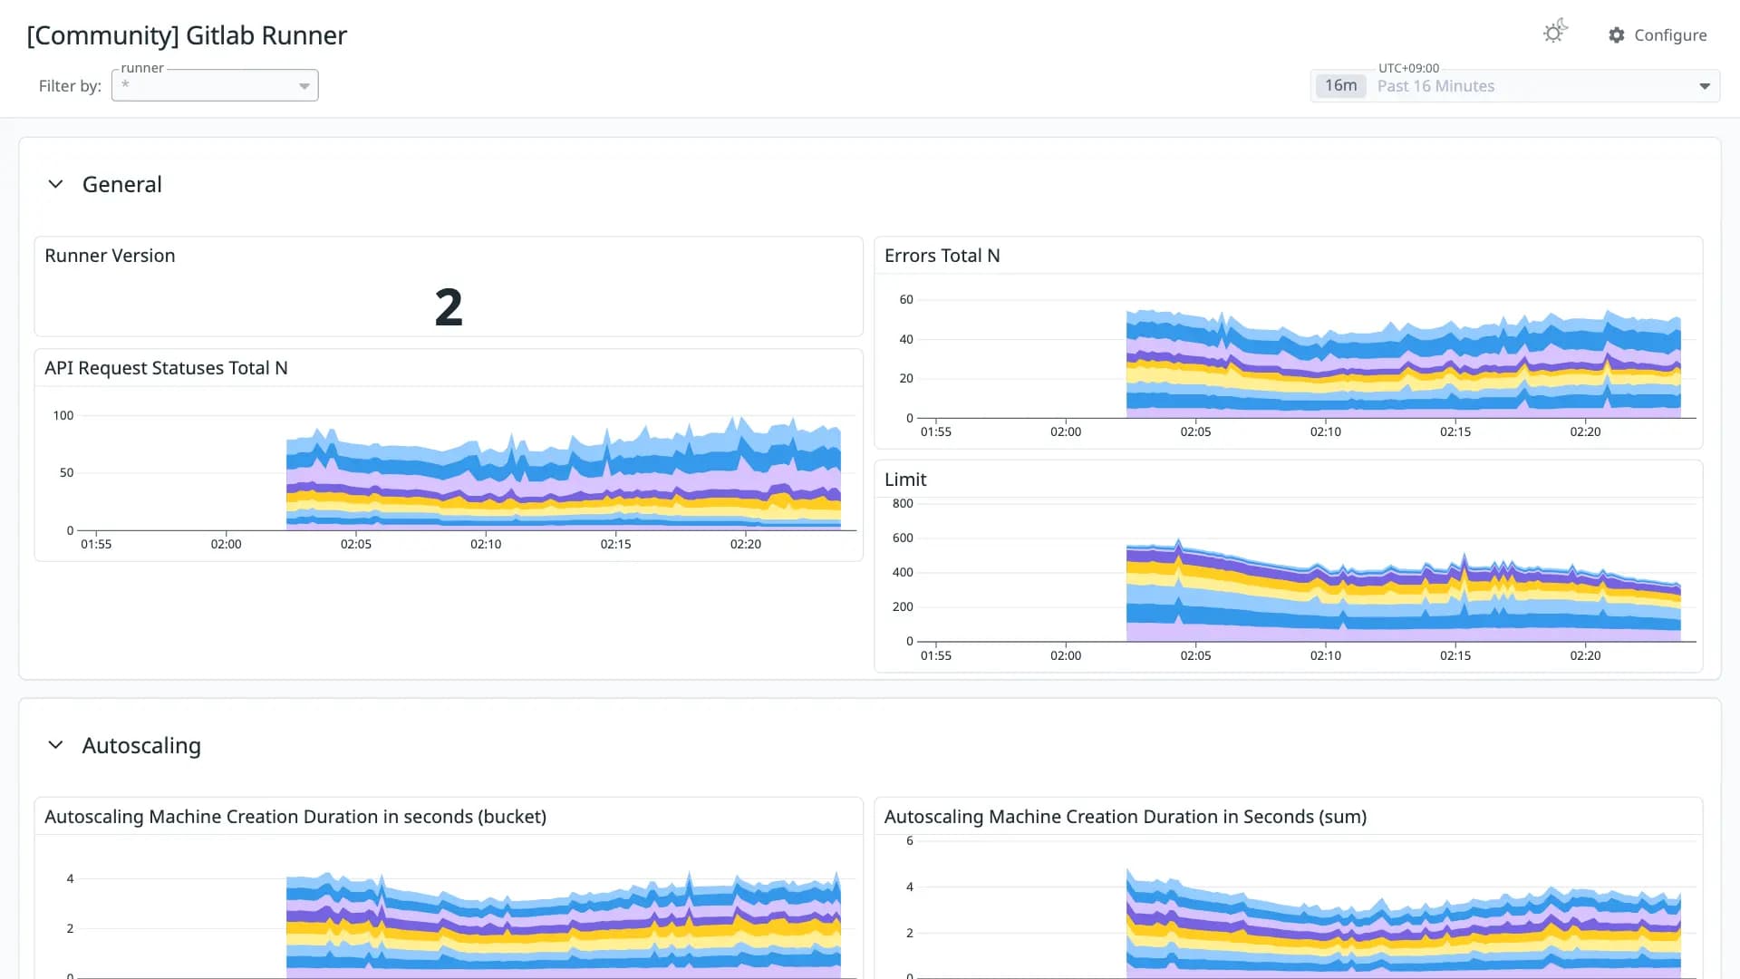Click the 16m time badge
Screen dimensions: 1740x979
(1340, 86)
